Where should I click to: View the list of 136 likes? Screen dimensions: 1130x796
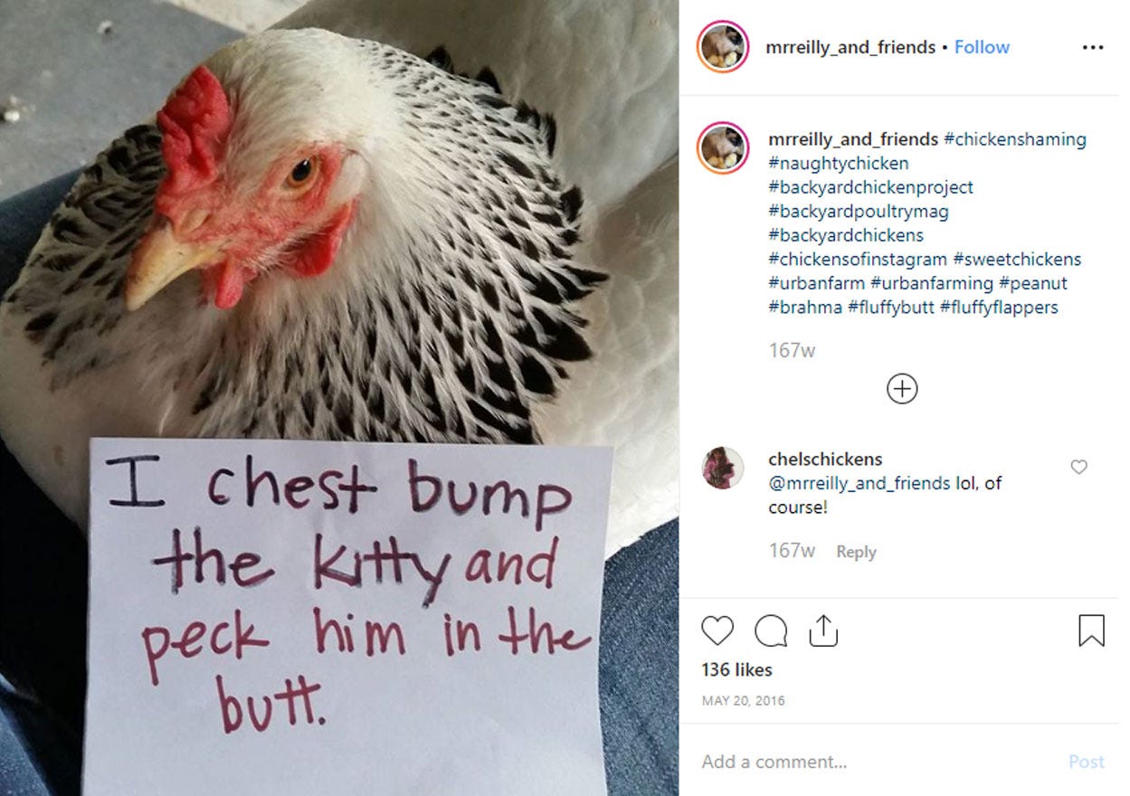pos(736,670)
